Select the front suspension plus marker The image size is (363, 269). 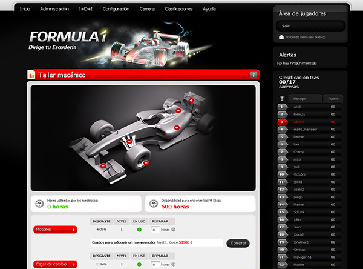(129, 141)
